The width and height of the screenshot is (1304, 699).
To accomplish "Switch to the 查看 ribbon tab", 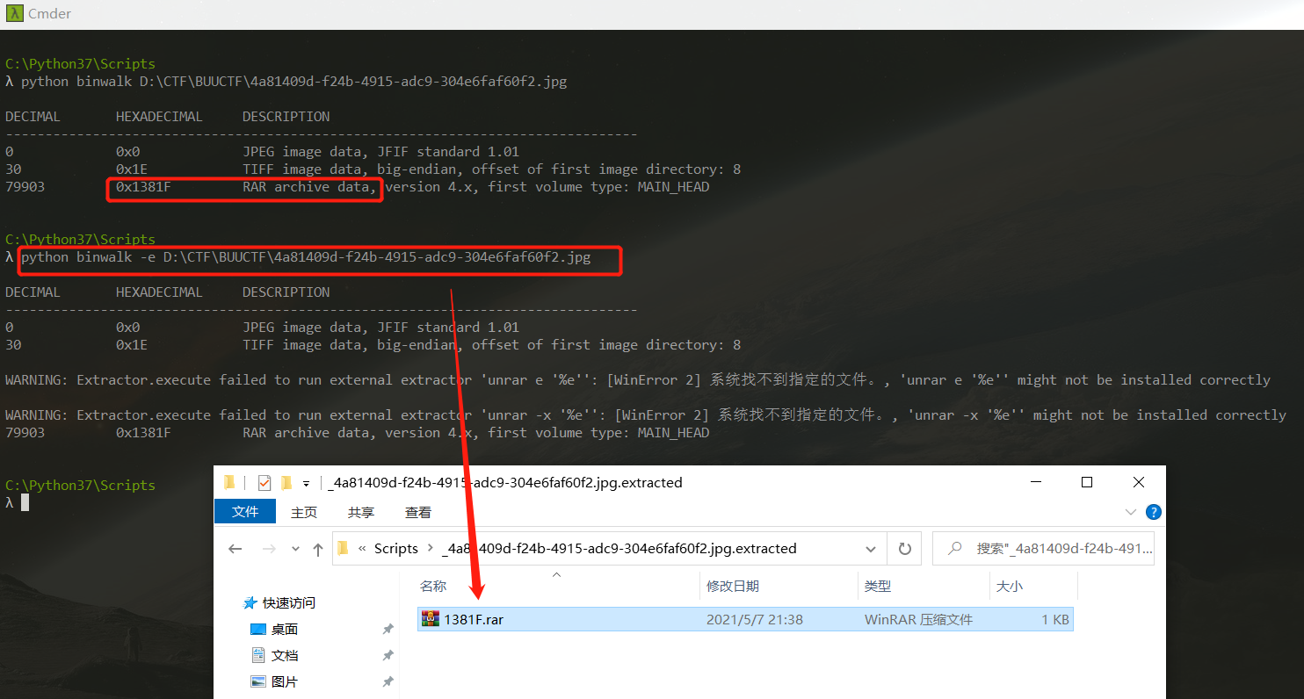I will click(417, 512).
